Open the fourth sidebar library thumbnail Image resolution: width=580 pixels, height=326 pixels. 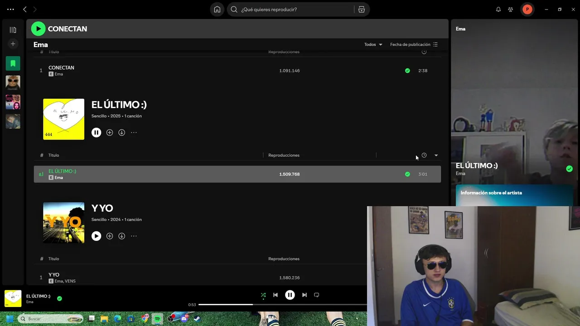coord(13,121)
